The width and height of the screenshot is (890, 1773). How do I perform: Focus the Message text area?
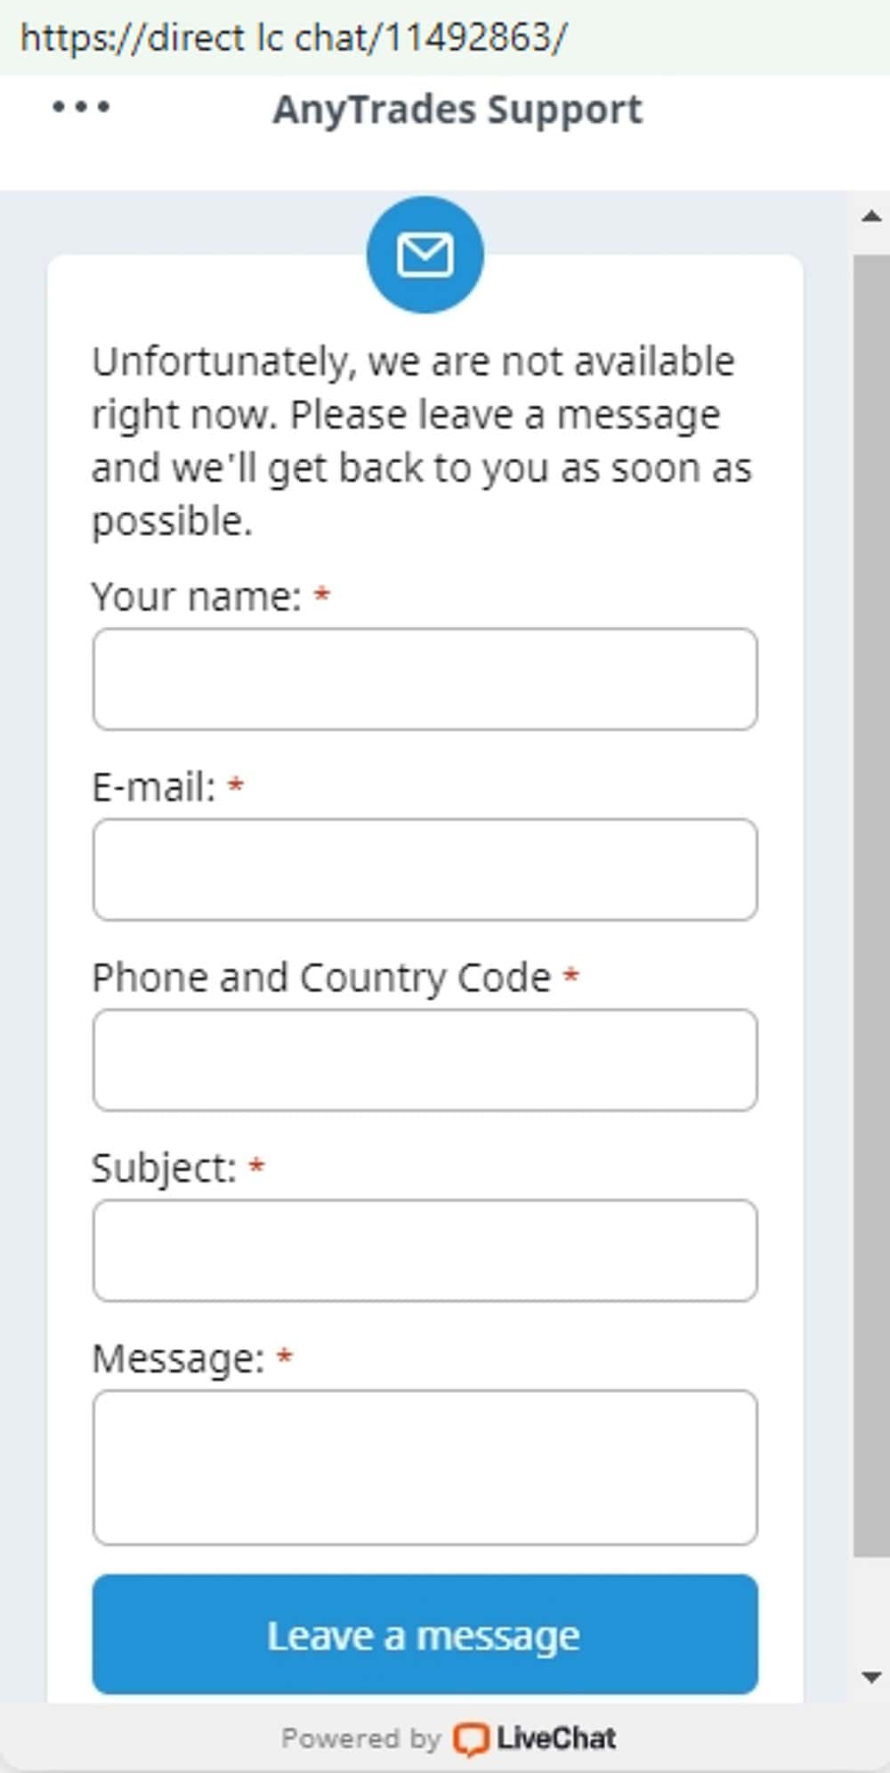425,1467
